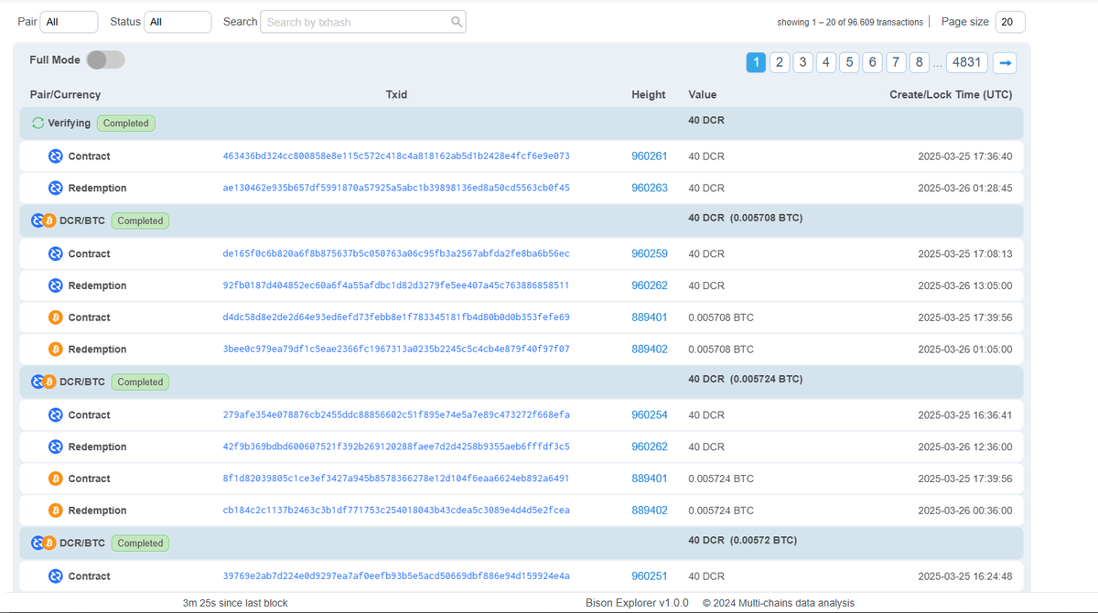Click timestamp 2025-03-25 17:36:40

tap(965, 156)
